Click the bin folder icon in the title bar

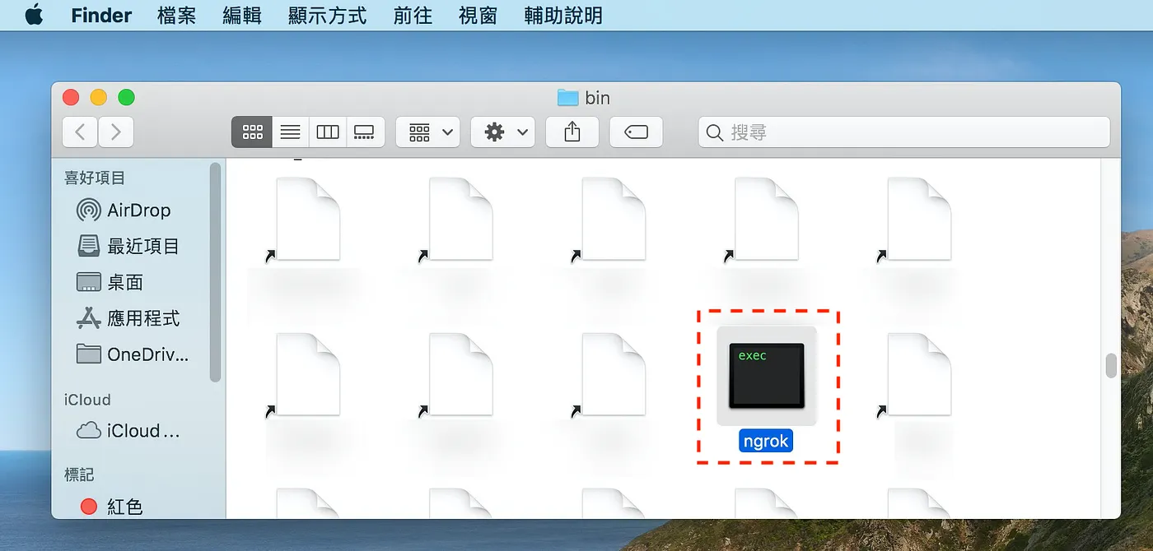tap(568, 98)
